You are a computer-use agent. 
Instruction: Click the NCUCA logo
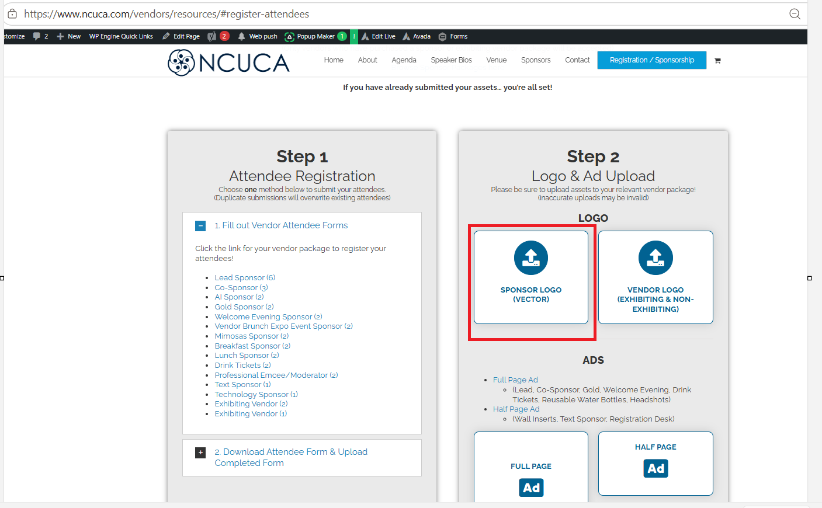point(228,62)
